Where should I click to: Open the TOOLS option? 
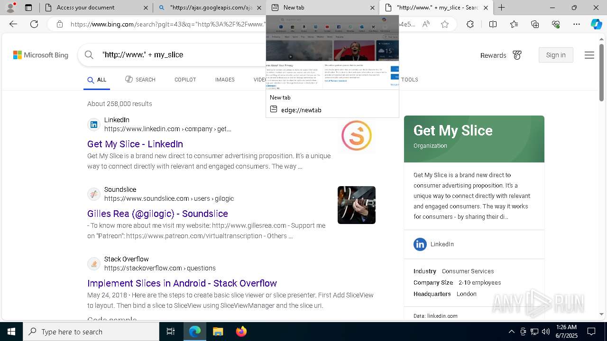tap(410, 80)
